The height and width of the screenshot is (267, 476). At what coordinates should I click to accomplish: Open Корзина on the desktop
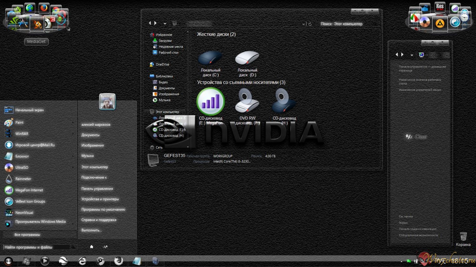pos(463,239)
